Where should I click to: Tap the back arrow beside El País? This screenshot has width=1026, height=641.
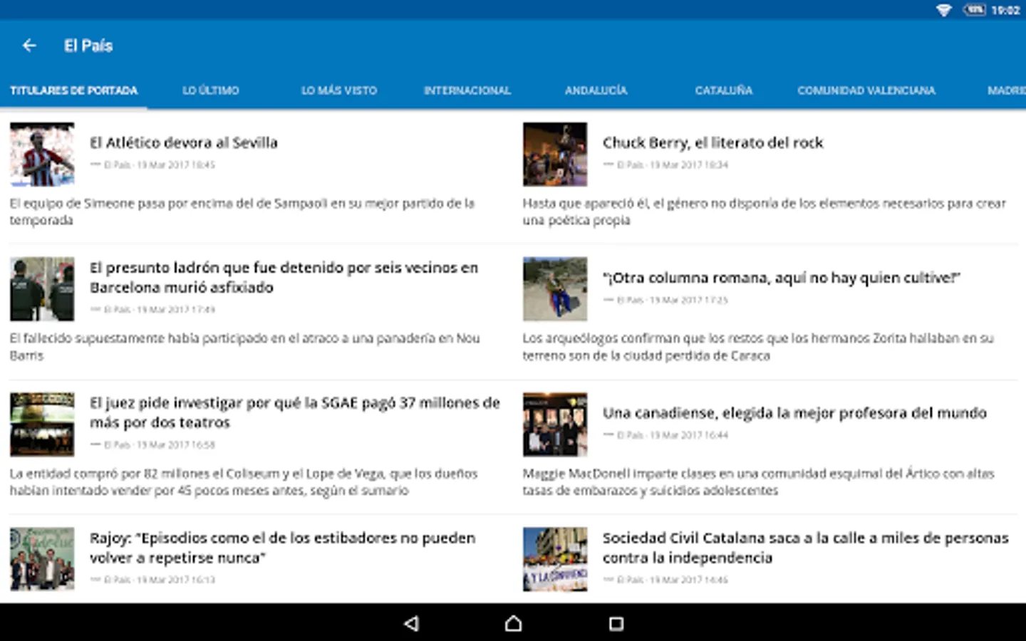29,46
